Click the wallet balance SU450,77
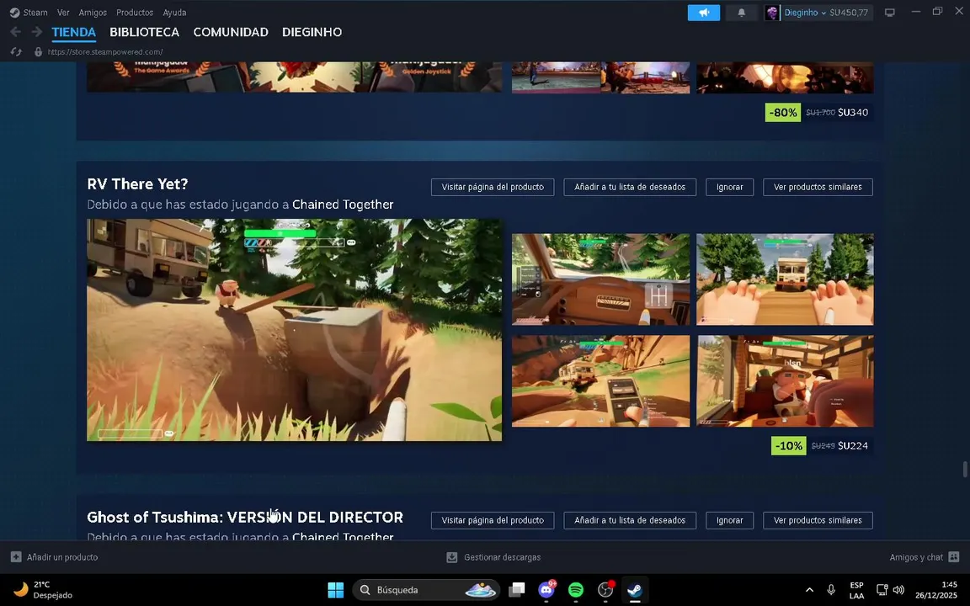This screenshot has width=970, height=606. (849, 13)
